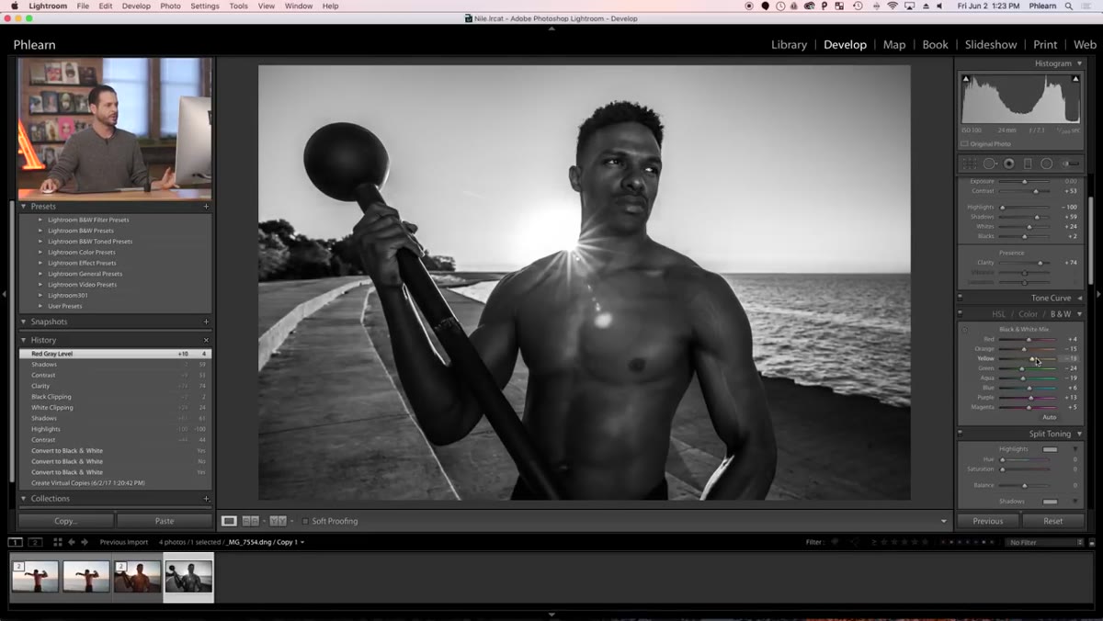Click the reference view Y|Y icon
1103x621 pixels.
tap(278, 521)
